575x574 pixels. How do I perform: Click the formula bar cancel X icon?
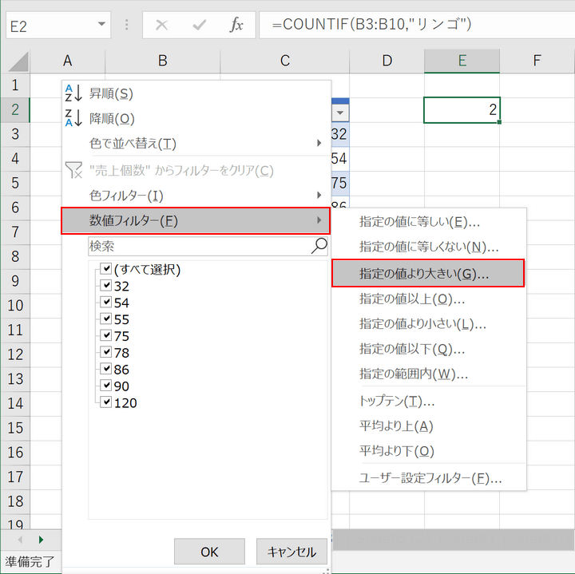[161, 25]
